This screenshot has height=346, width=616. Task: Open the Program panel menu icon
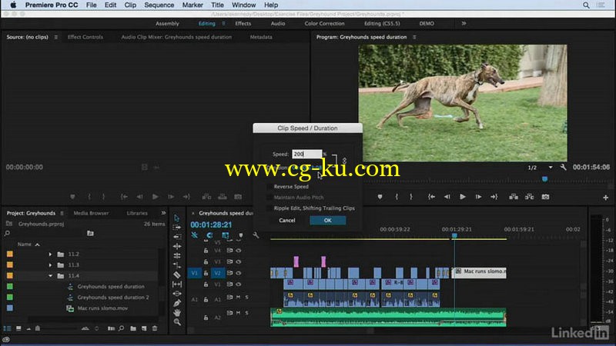coord(414,37)
